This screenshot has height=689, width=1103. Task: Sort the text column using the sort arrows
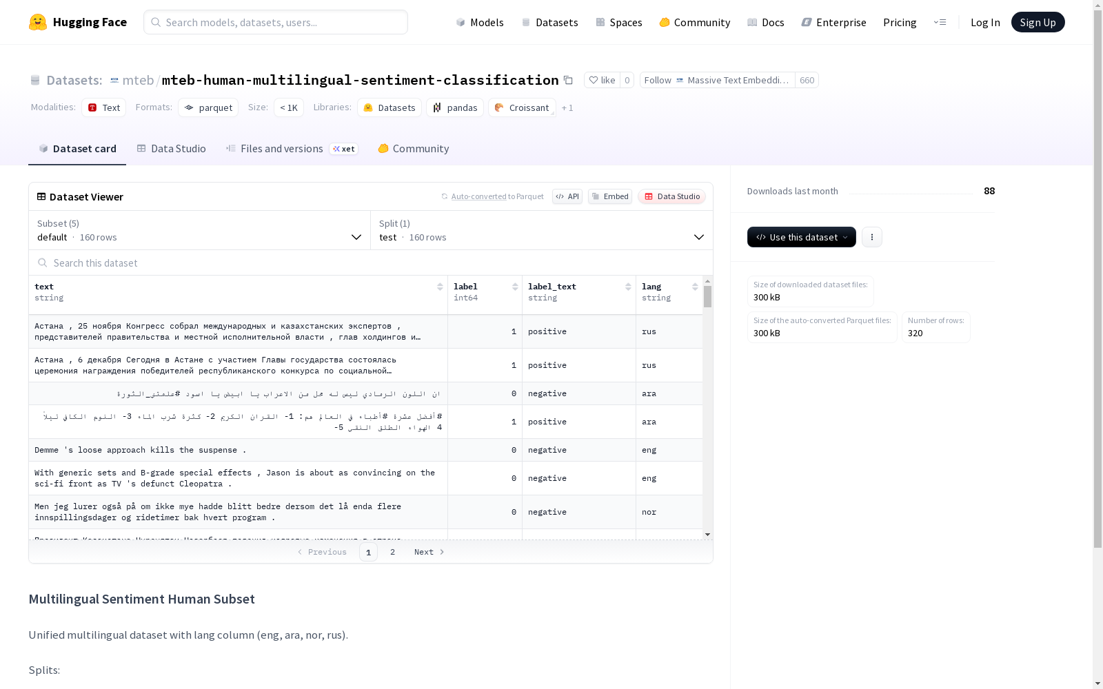[x=440, y=287]
